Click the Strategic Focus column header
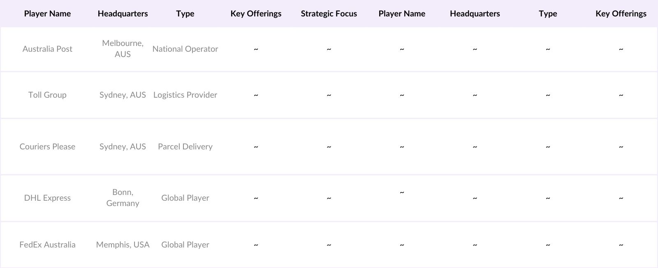Image resolution: width=658 pixels, height=268 pixels. (329, 14)
